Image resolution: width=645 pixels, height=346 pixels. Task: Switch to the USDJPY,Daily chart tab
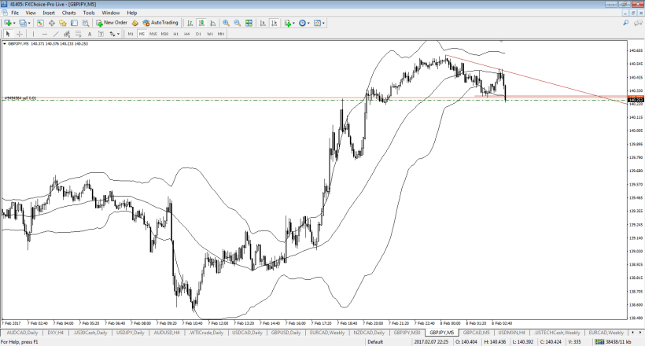(x=130, y=333)
